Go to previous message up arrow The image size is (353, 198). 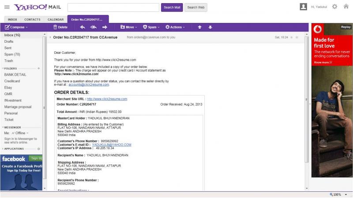click(199, 27)
